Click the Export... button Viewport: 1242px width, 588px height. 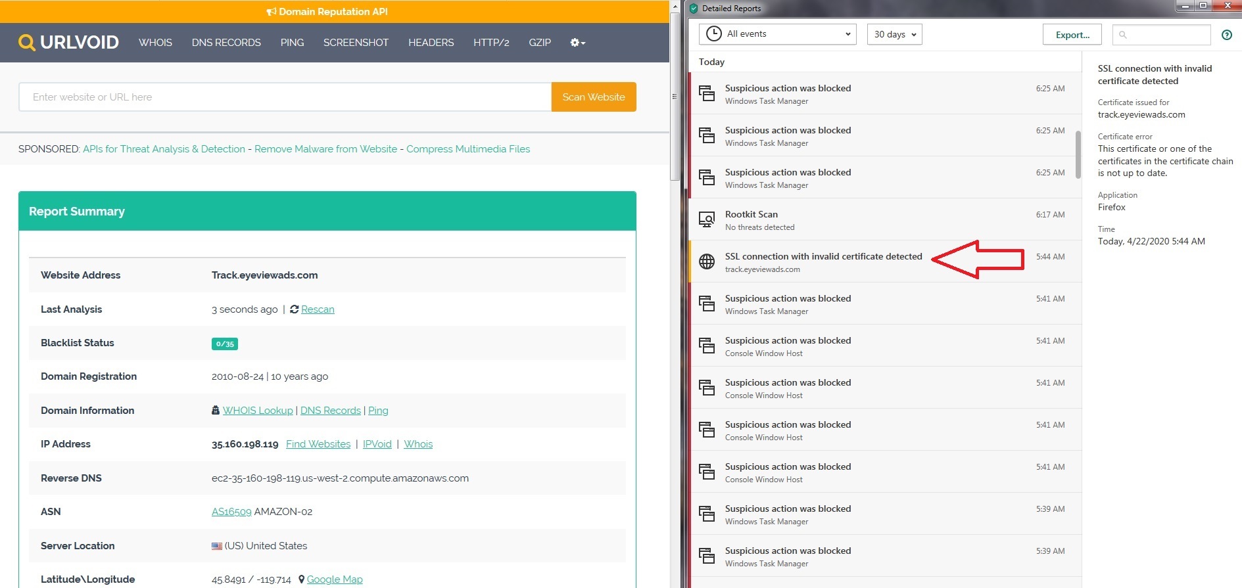click(x=1072, y=35)
